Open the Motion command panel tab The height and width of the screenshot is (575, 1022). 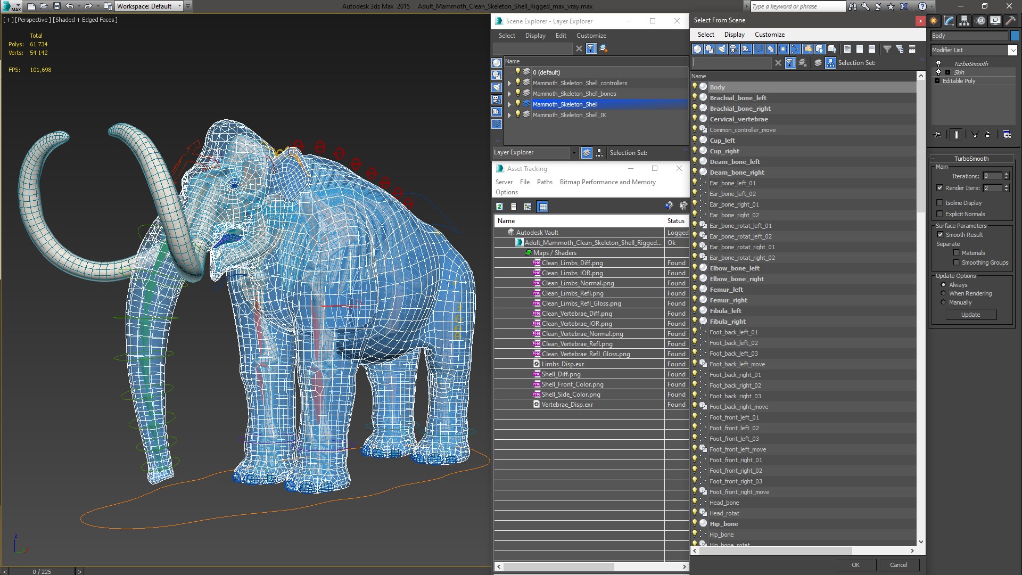click(980, 21)
